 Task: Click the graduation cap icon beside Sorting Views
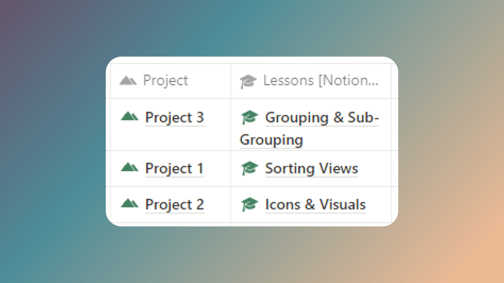point(250,168)
